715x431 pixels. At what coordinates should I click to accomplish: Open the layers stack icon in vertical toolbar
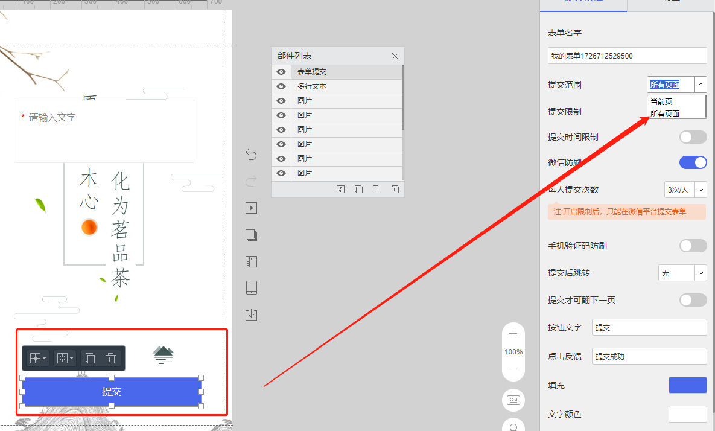pos(251,235)
